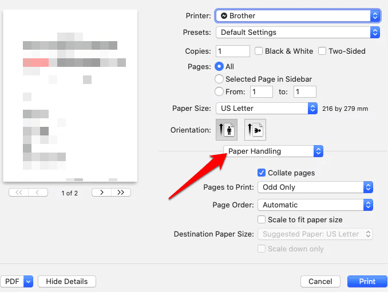Jump to last page in preview
Screen dimensions: 388x292
[121, 193]
